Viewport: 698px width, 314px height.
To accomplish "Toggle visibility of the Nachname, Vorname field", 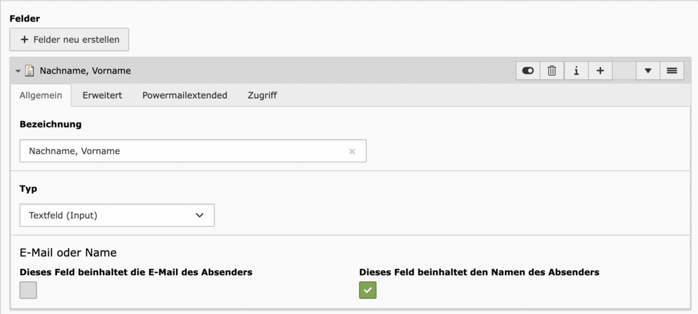I will (528, 71).
